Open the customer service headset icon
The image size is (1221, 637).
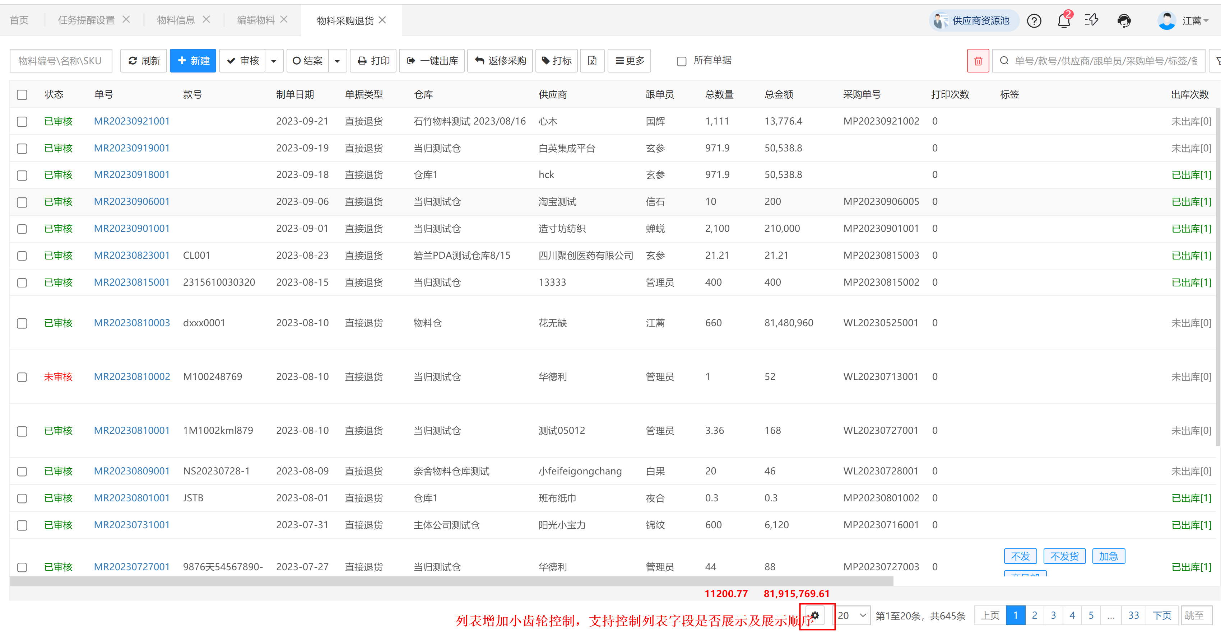tap(1124, 20)
